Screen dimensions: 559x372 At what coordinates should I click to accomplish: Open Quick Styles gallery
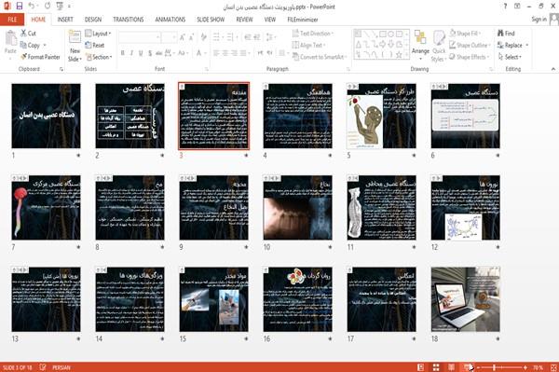point(439,47)
